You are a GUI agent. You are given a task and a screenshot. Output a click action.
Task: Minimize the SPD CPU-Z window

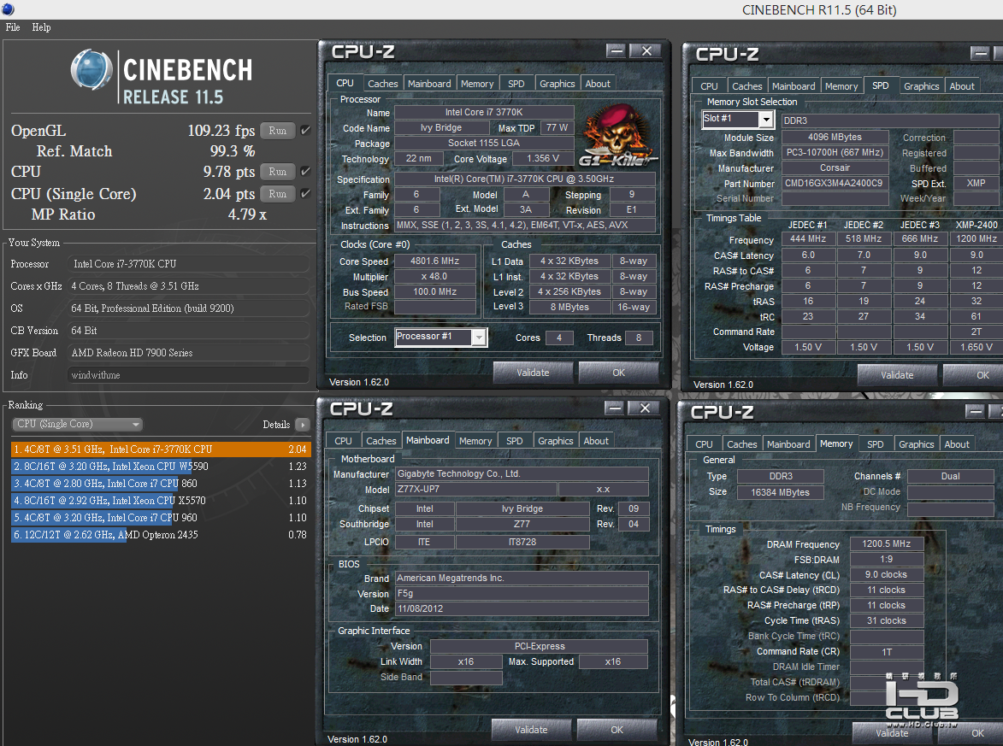(x=979, y=53)
